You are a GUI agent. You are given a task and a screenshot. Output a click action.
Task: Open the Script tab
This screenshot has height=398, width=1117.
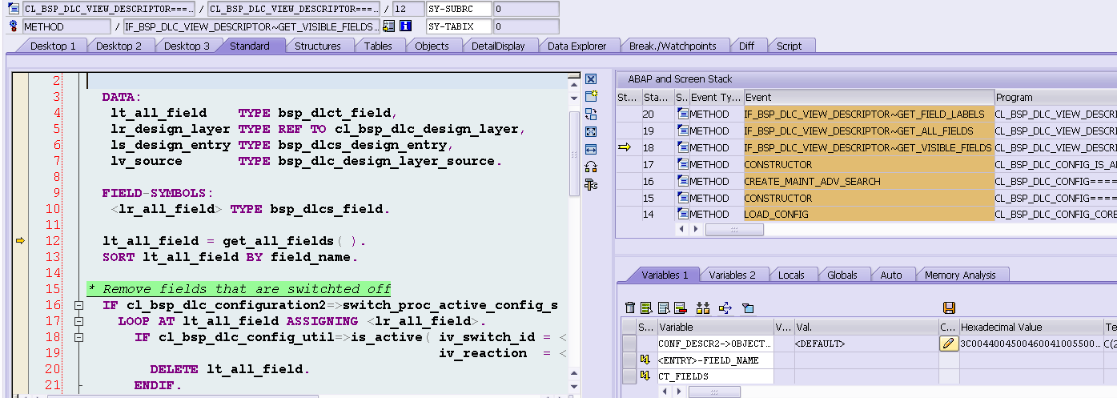coord(789,46)
